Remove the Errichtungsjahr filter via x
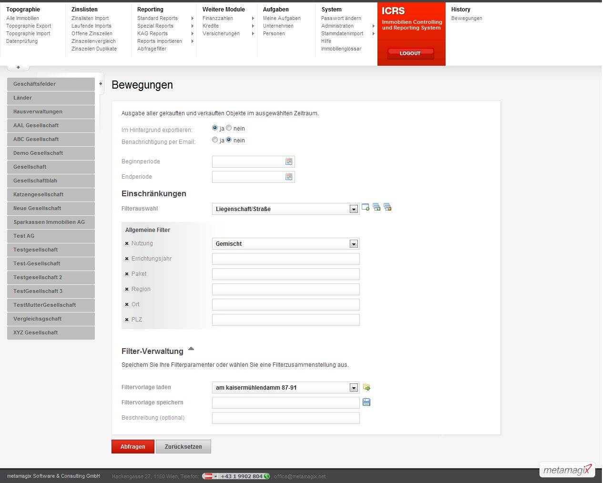610x483 pixels. tap(127, 259)
